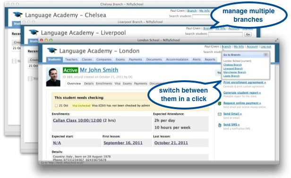Click the Go button in the Liverpool window
Image resolution: width=291 pixels, height=178 pixels.
coord(248,34)
